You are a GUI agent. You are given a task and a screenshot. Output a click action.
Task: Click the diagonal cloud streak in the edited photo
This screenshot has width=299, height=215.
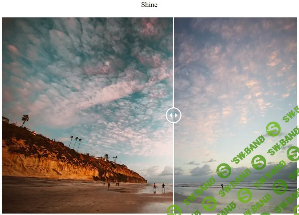(x=107, y=95)
